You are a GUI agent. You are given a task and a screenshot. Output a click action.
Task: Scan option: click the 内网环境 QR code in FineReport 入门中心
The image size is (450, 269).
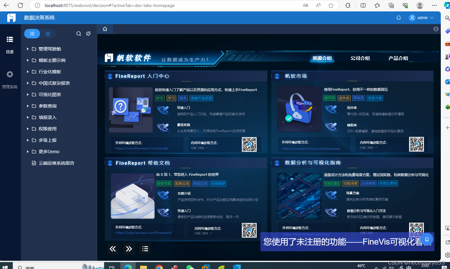click(x=249, y=144)
